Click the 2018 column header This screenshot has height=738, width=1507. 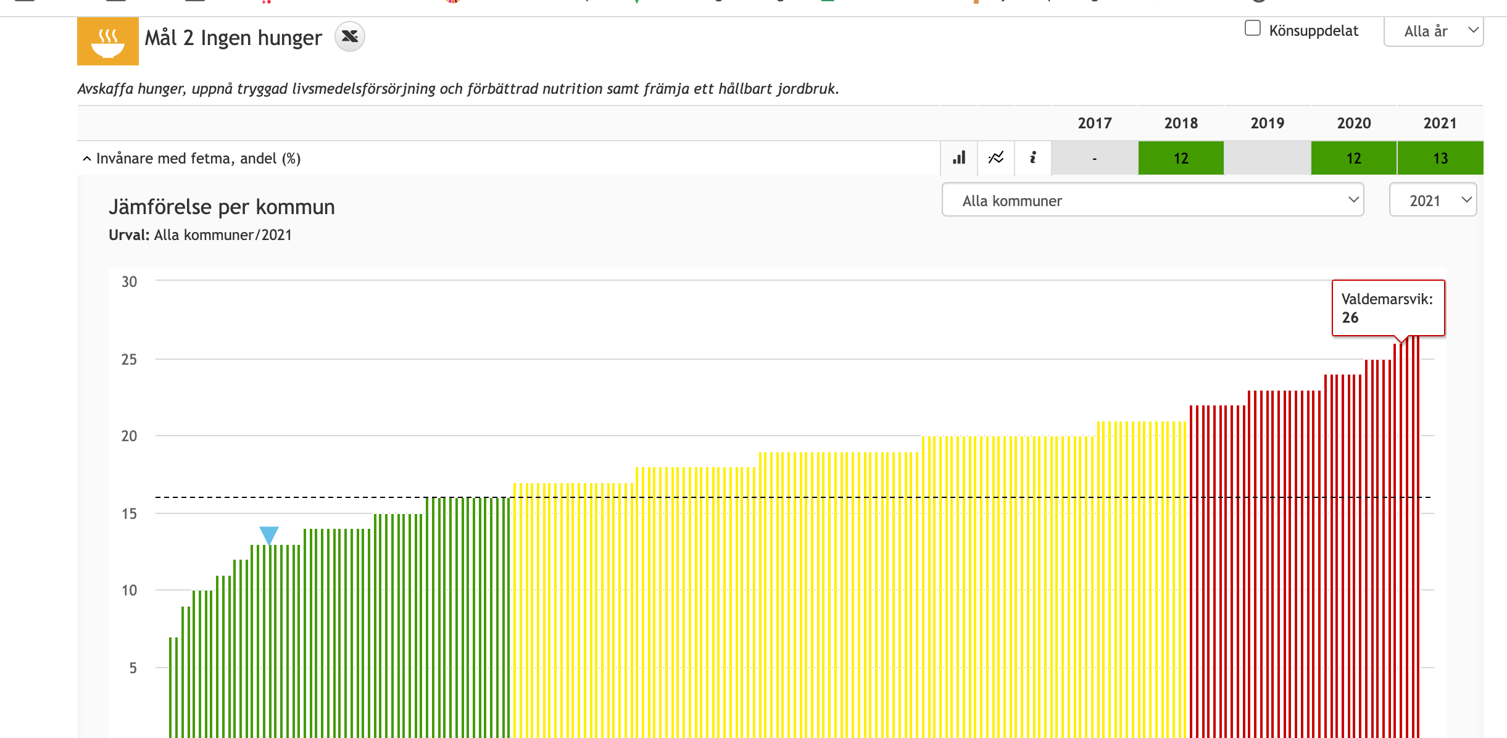click(x=1181, y=123)
